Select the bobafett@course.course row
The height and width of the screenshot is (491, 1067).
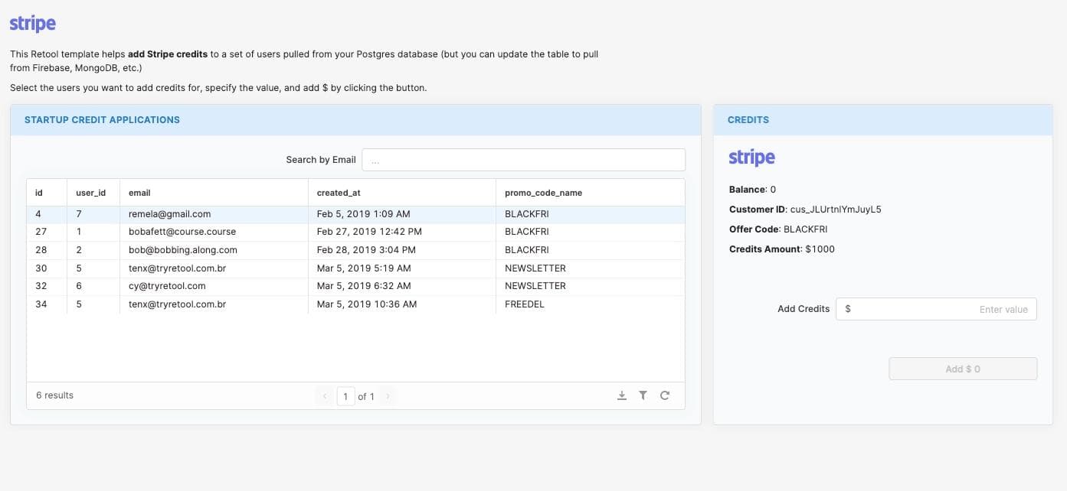click(182, 232)
